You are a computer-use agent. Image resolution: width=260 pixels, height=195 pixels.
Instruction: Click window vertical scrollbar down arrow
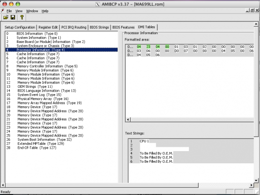click(x=256, y=180)
